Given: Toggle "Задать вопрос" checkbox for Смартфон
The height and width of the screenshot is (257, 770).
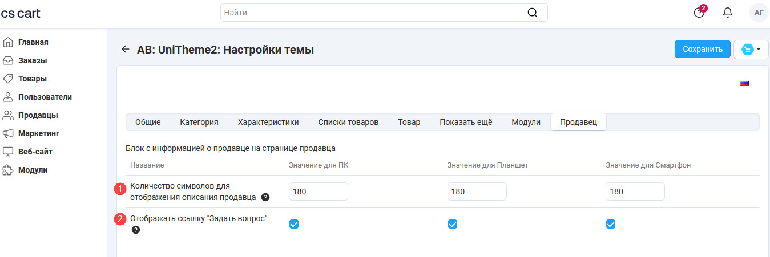Looking at the screenshot, I should 611,224.
